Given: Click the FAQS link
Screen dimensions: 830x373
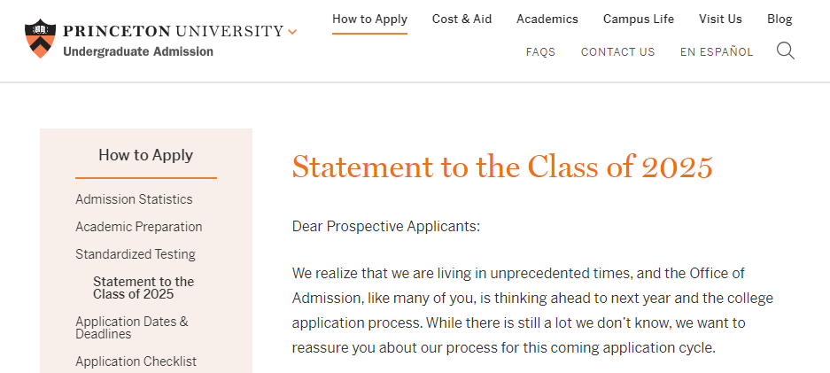Looking at the screenshot, I should pyautogui.click(x=540, y=52).
